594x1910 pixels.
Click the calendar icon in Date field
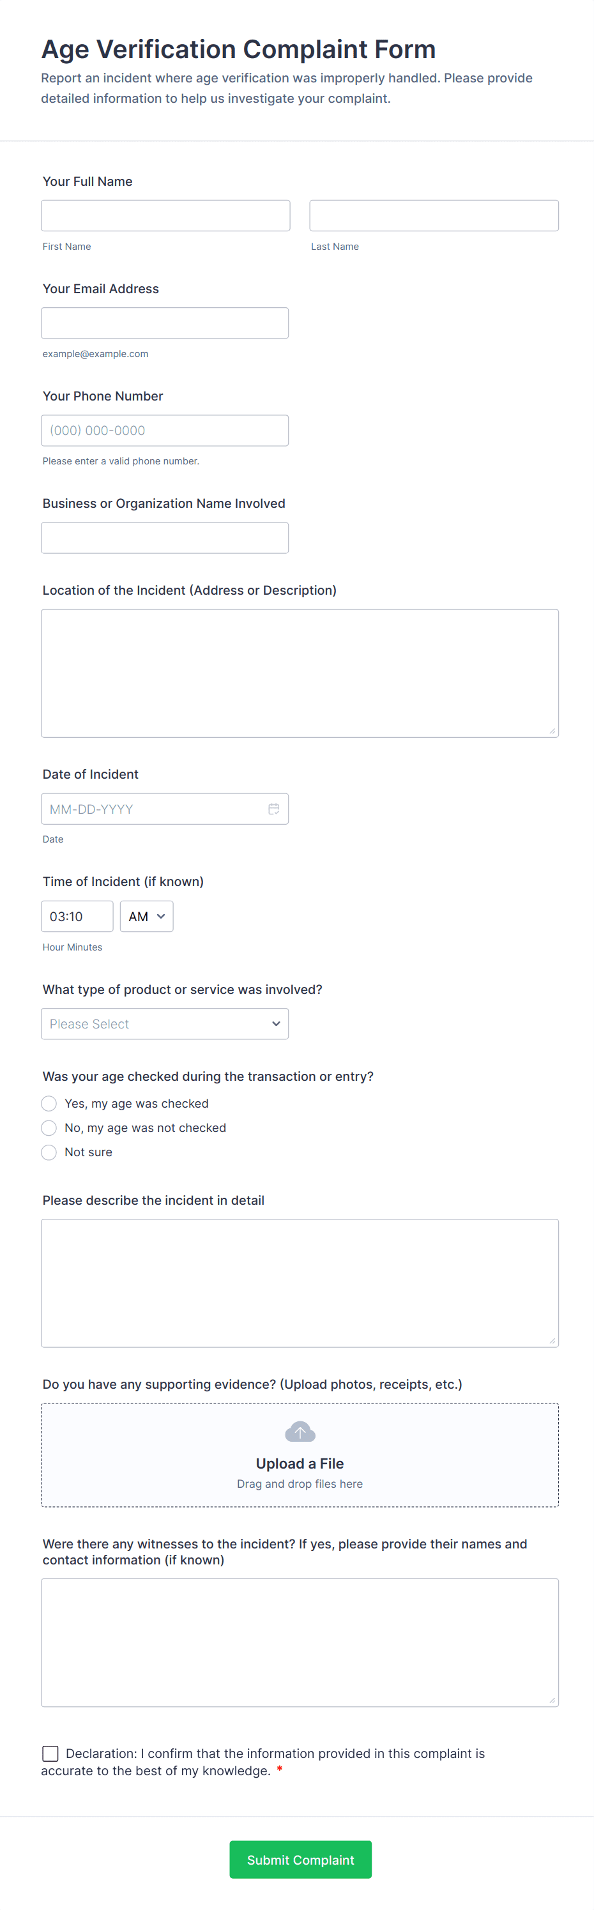point(273,809)
